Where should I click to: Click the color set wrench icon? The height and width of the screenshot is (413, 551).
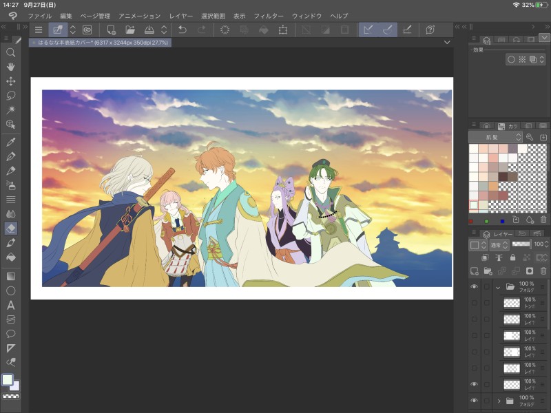530,137
